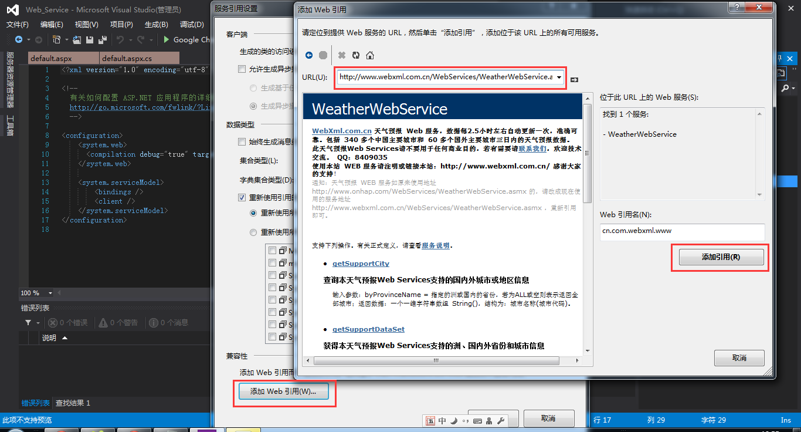Click the search magnifier icon in right panel
This screenshot has height=432, width=801.
(x=785, y=88)
